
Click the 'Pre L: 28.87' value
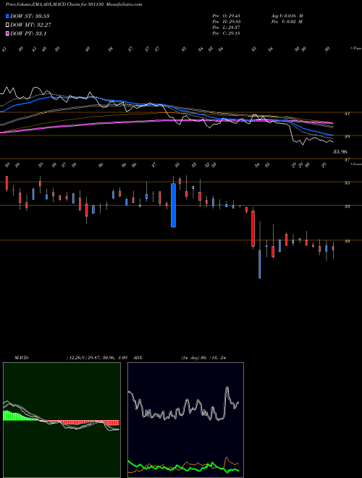[x=226, y=28]
